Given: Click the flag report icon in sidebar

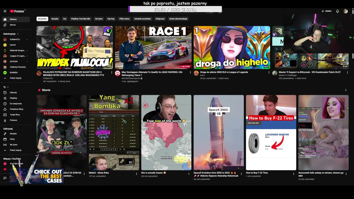Looking at the screenshot, I should (5, 178).
